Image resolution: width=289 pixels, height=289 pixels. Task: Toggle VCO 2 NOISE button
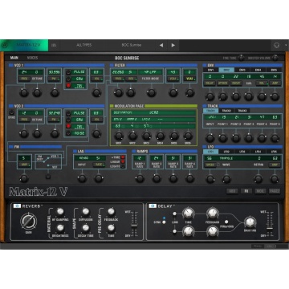tap(68, 133)
